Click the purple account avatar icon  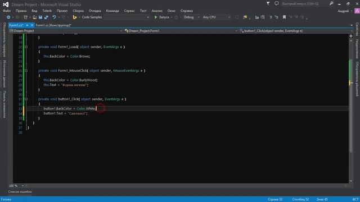[357, 11]
